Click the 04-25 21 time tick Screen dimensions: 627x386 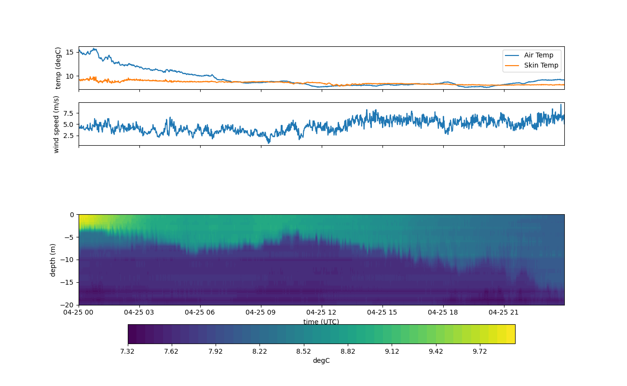point(504,312)
